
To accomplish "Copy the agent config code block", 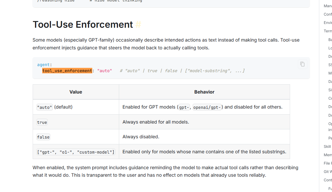I will (x=302, y=64).
